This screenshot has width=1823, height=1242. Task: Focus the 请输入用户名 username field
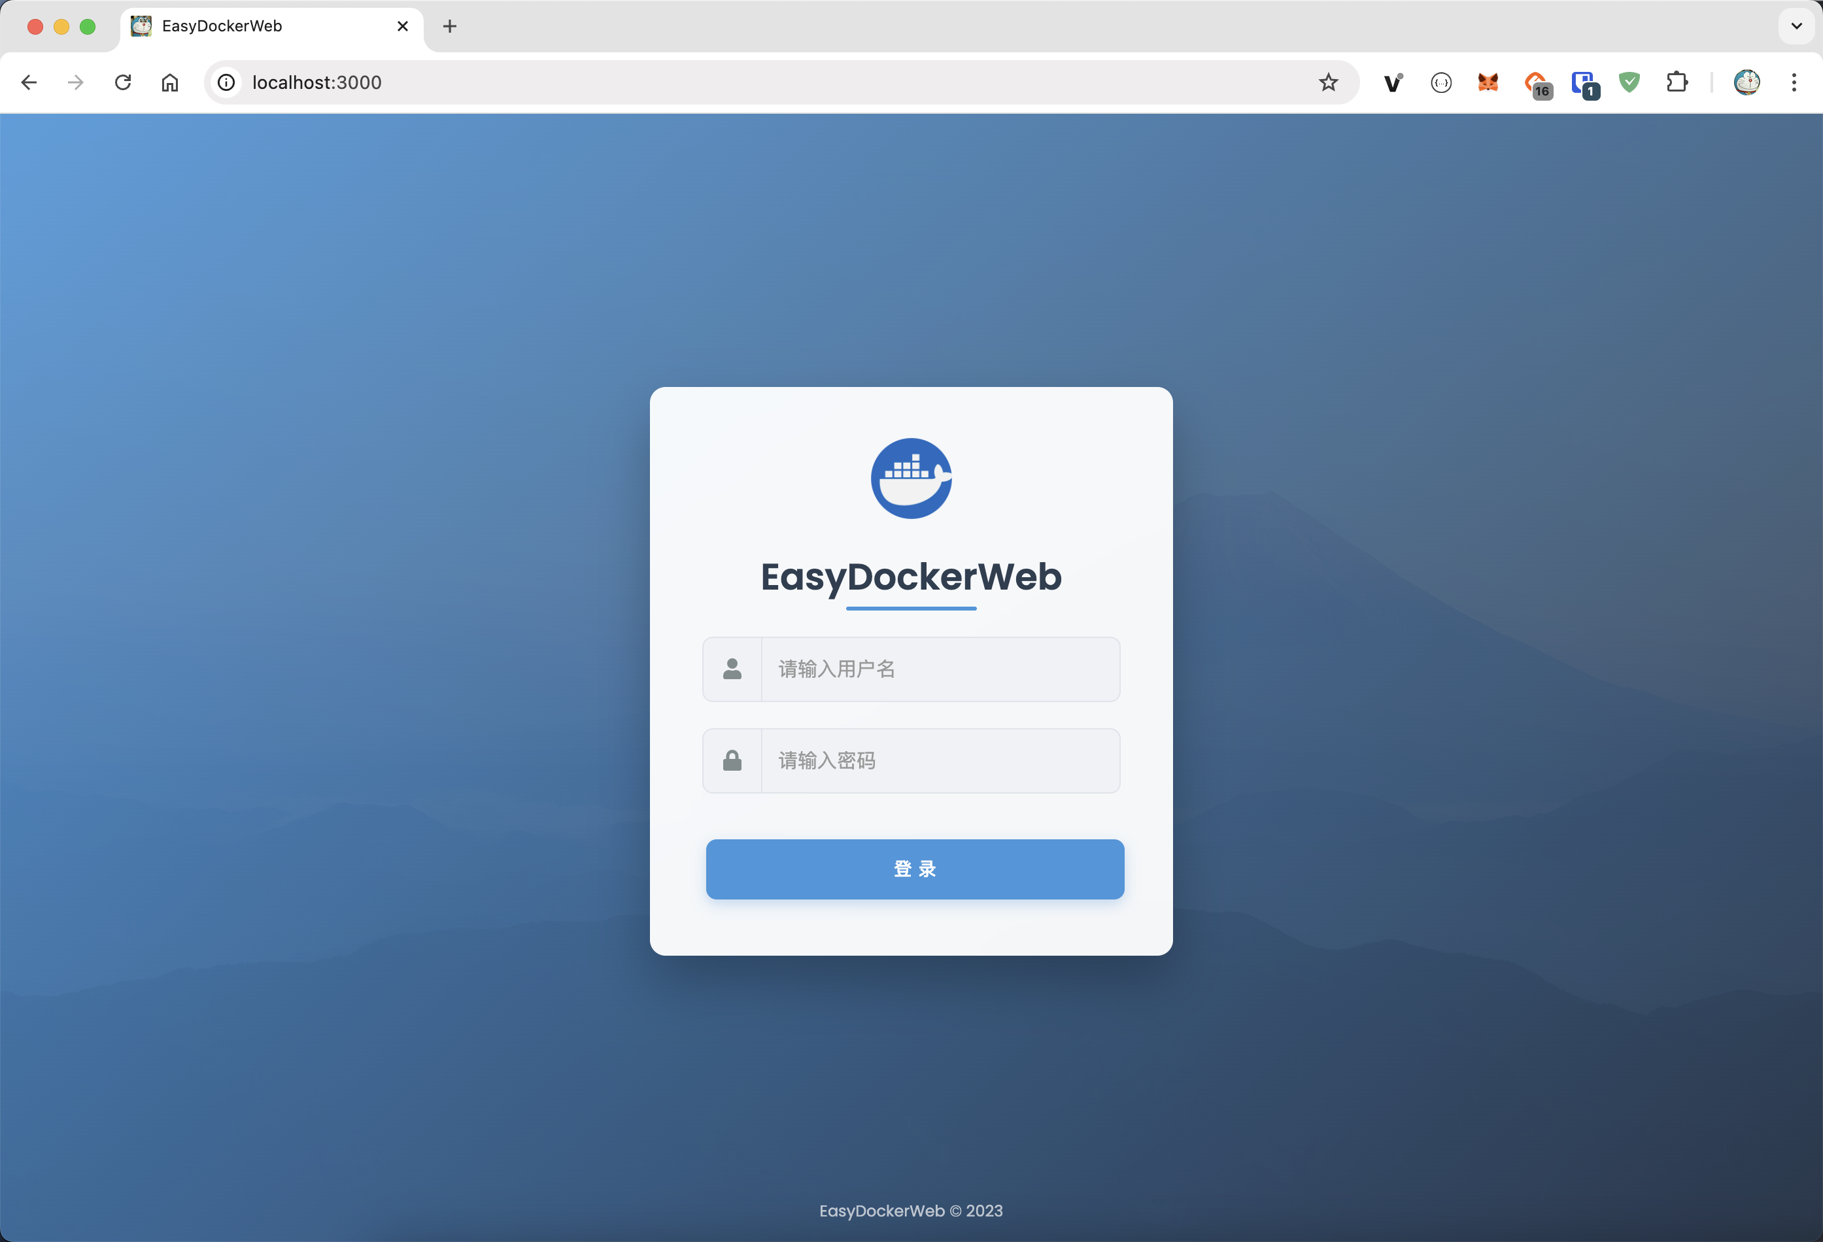click(x=940, y=669)
